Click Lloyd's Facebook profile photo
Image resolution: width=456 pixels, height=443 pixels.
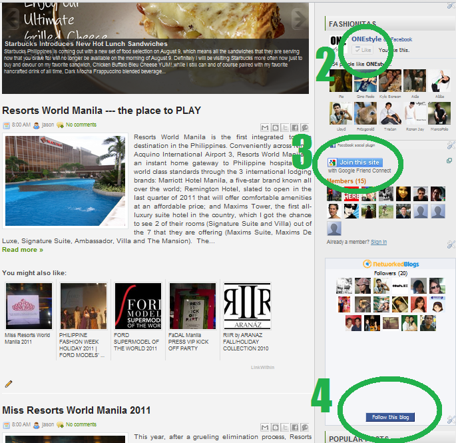point(341,113)
